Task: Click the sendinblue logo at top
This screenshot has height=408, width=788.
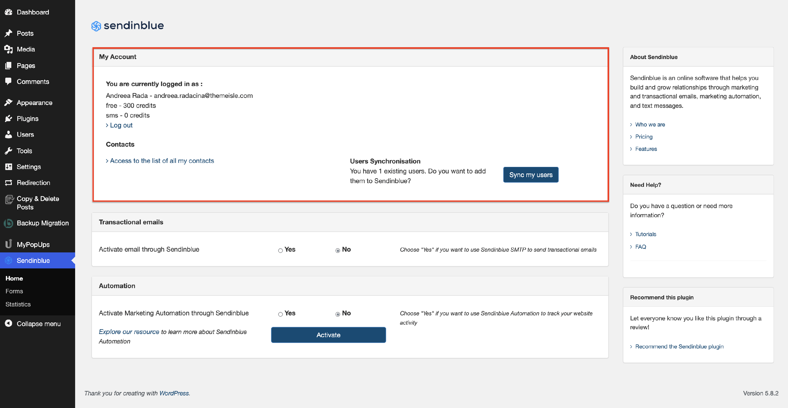Action: click(x=128, y=26)
